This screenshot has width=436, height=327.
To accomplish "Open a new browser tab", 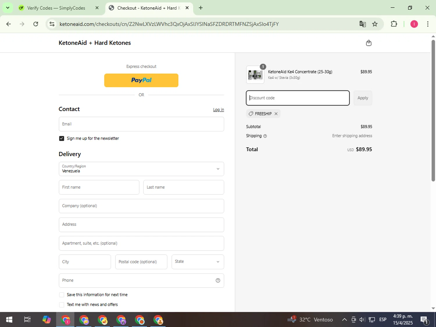I will coord(201,8).
